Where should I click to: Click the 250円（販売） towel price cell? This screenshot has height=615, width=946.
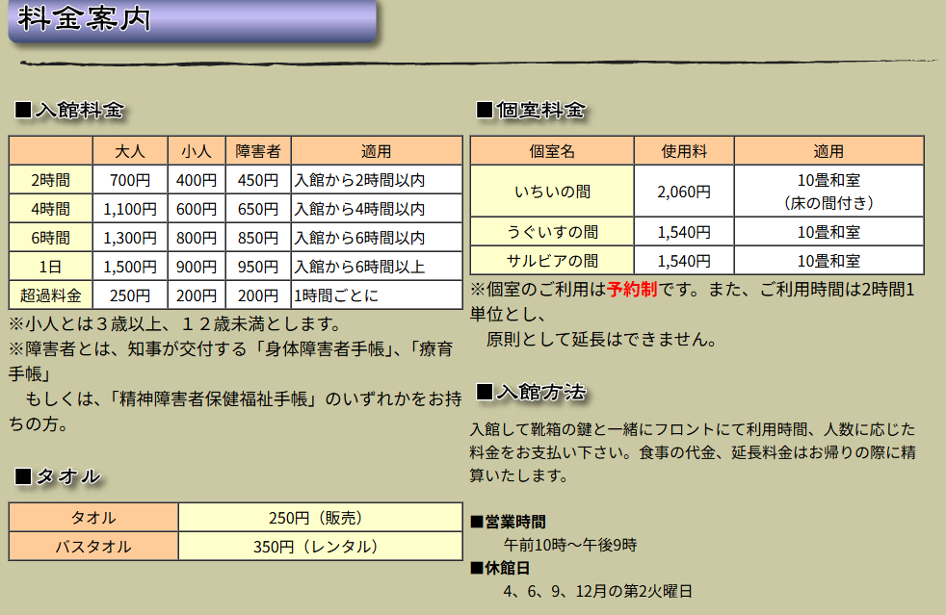(x=320, y=518)
